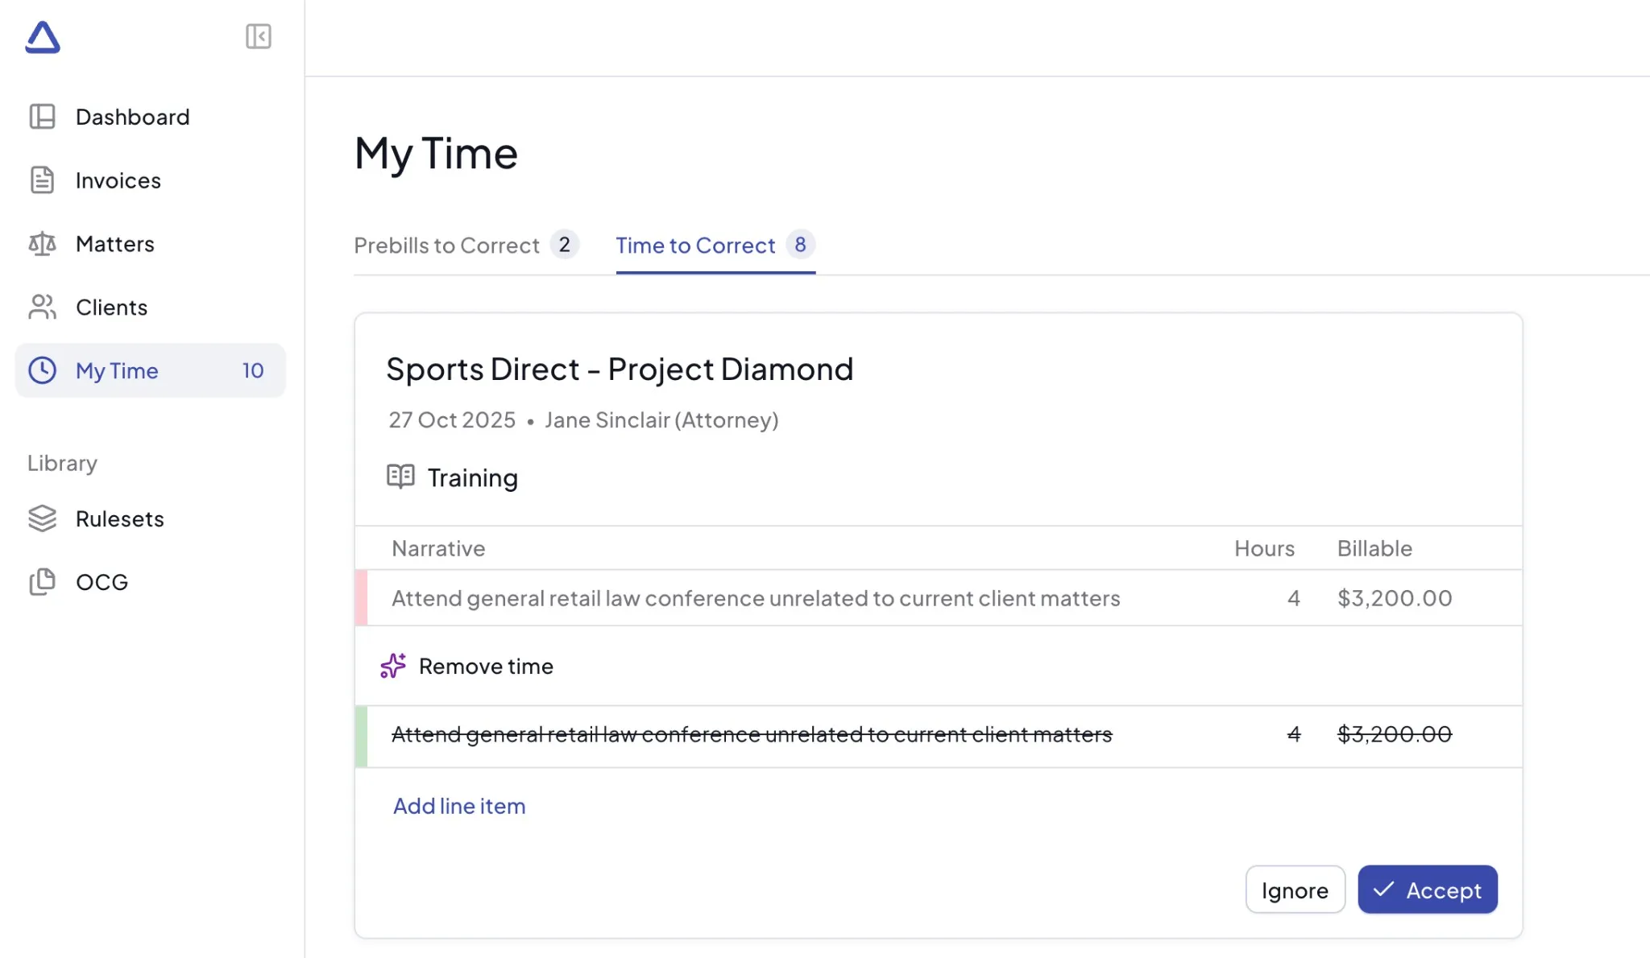
Task: Click the pink-marked original narrative row
Action: pos(755,598)
